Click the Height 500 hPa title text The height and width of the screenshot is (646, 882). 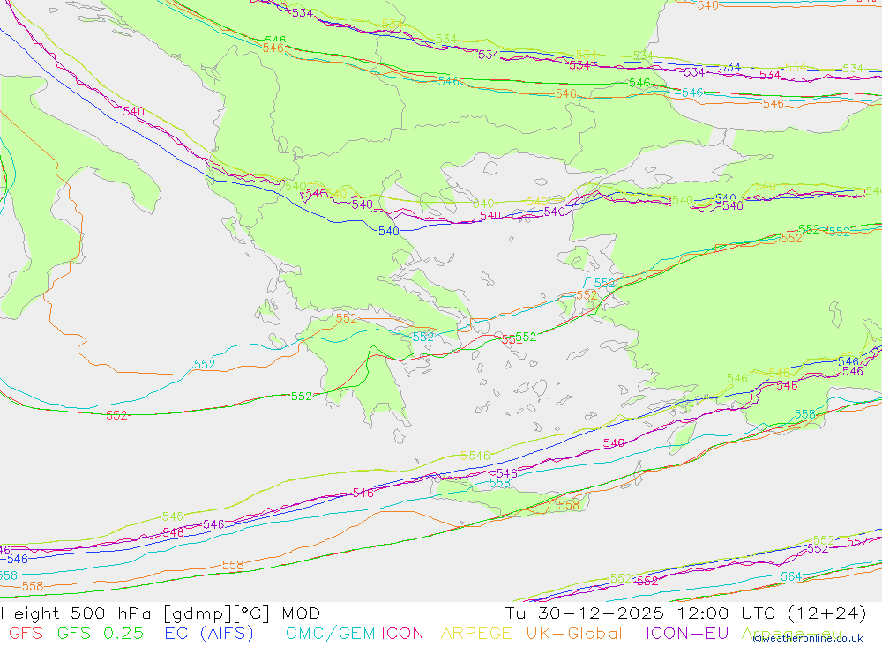click(160, 613)
